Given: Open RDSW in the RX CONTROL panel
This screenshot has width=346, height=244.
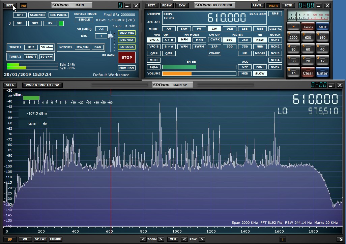Looking at the screenshot, I should [167, 5].
